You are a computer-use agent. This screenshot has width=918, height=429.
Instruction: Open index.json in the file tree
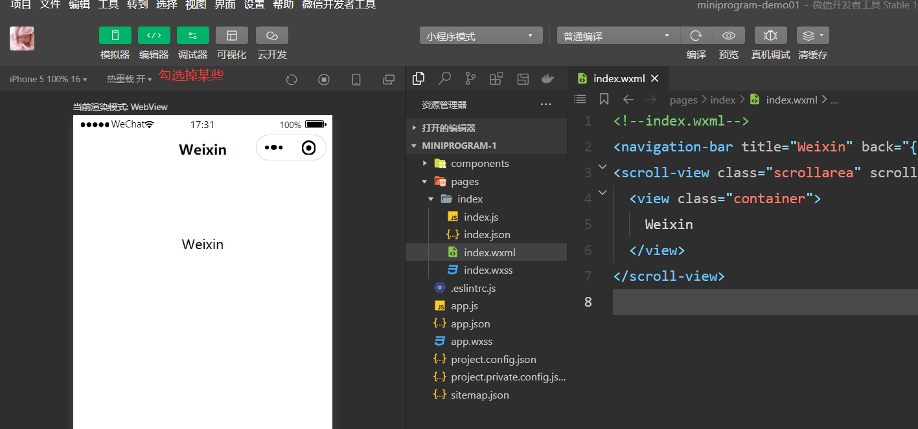[x=486, y=234]
